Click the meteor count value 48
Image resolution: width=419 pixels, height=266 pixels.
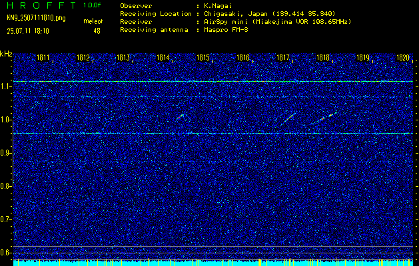pyautogui.click(x=97, y=31)
